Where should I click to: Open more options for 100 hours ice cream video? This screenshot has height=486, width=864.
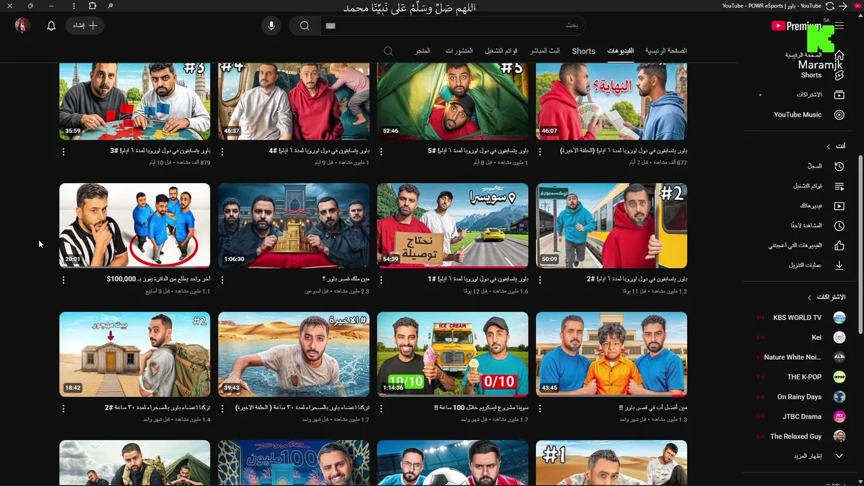point(381,408)
